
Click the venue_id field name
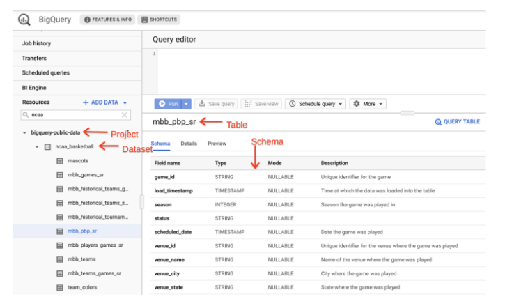(x=164, y=246)
